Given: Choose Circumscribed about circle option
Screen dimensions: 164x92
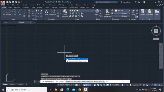Looking at the screenshot, I should point(77,61).
